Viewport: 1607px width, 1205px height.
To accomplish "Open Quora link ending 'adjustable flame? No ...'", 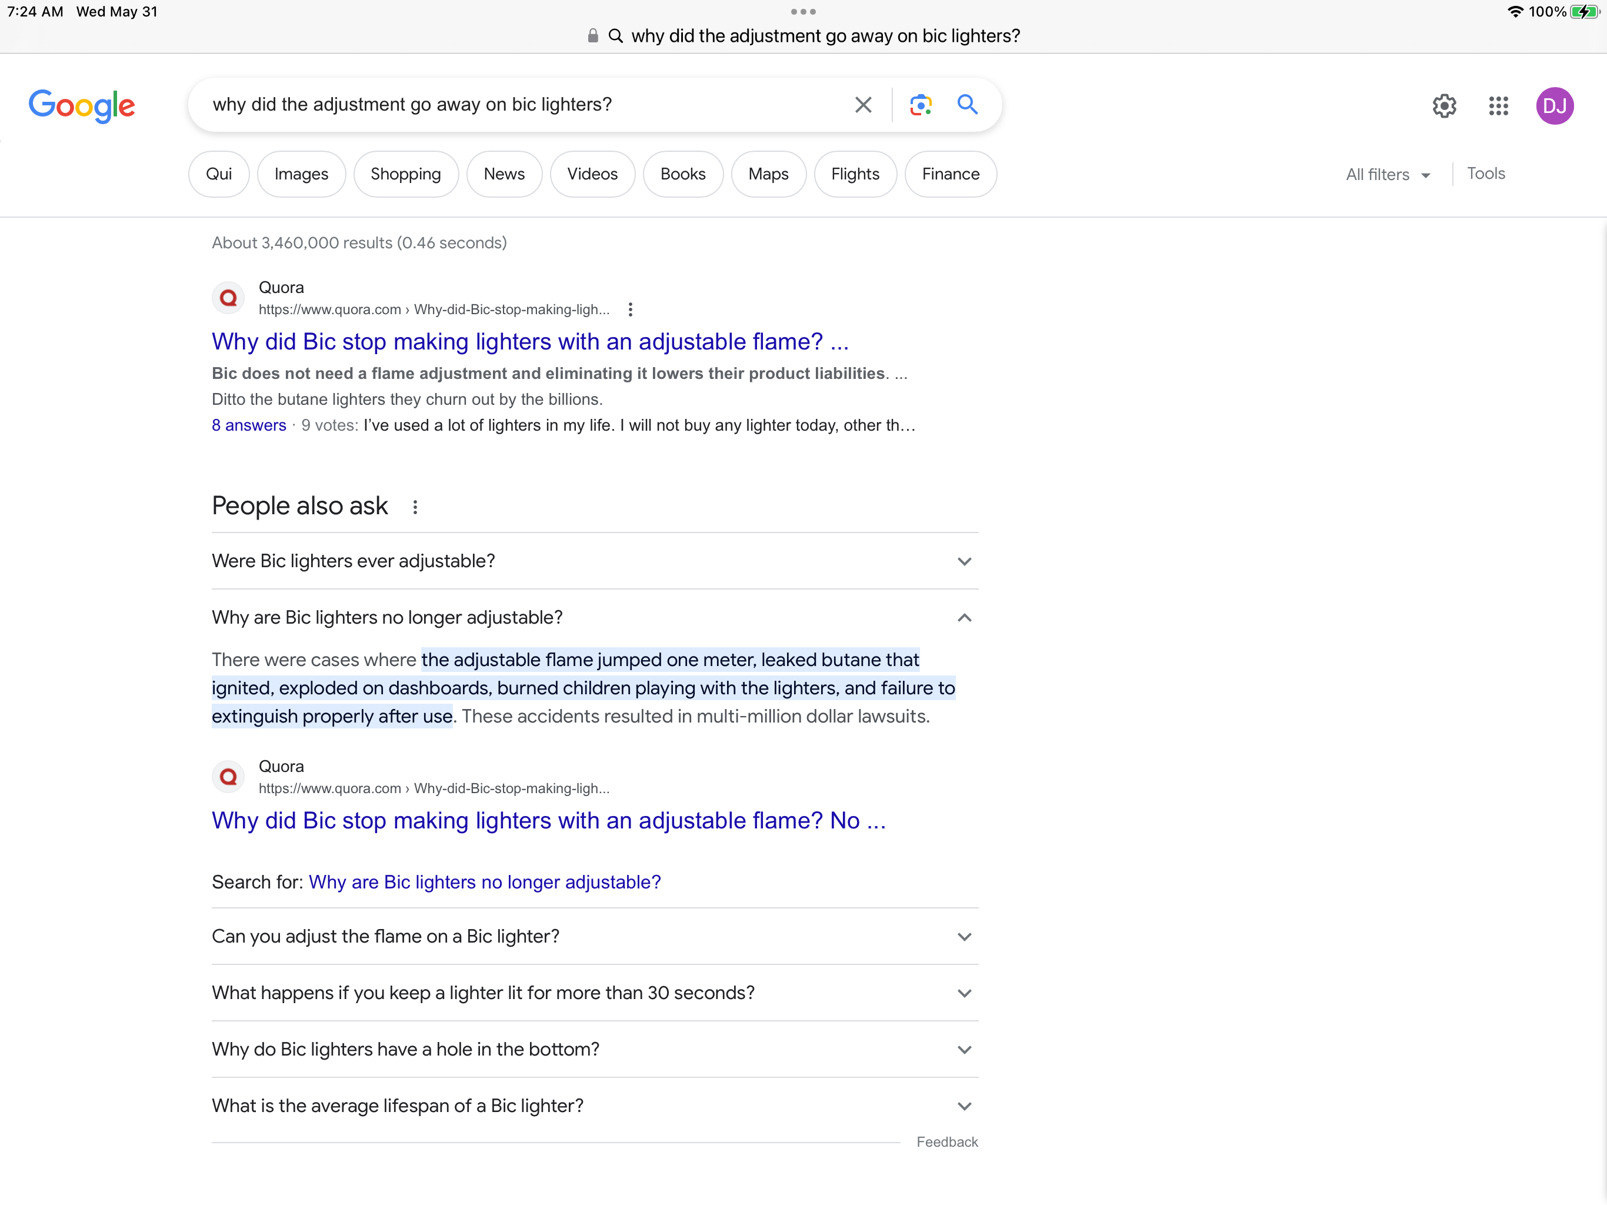I will tap(549, 821).
